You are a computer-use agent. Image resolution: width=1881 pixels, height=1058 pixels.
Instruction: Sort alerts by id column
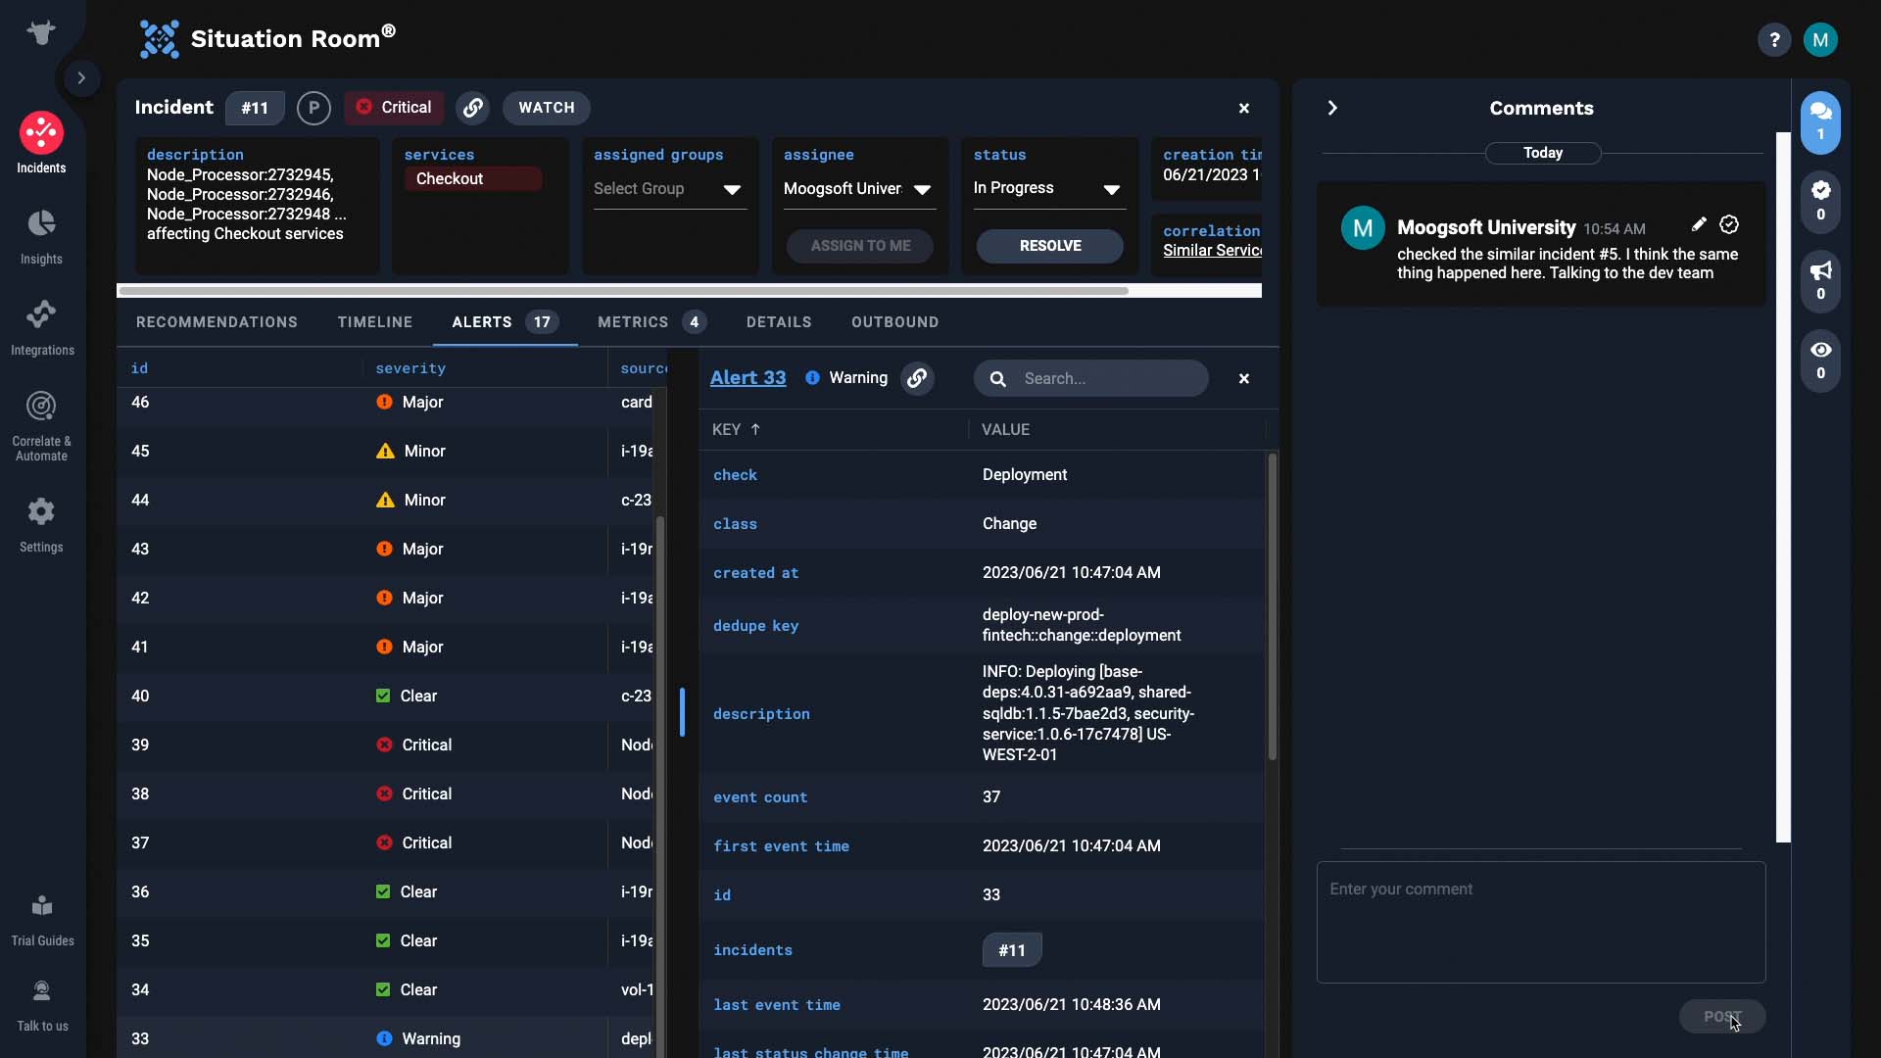point(140,368)
